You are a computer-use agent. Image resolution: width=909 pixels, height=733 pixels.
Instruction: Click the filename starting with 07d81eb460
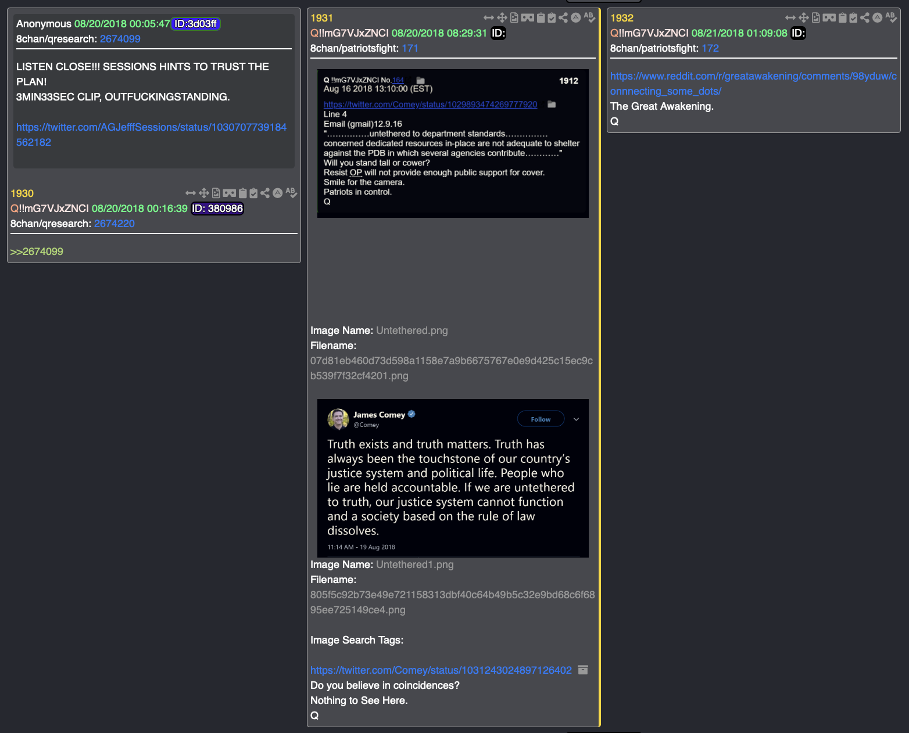(452, 368)
